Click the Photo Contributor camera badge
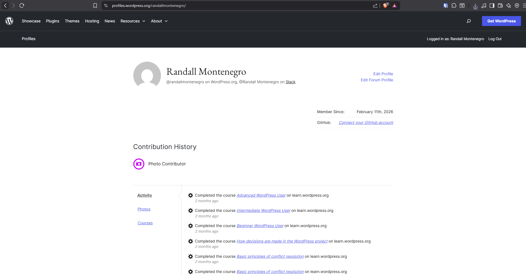 [x=139, y=164]
